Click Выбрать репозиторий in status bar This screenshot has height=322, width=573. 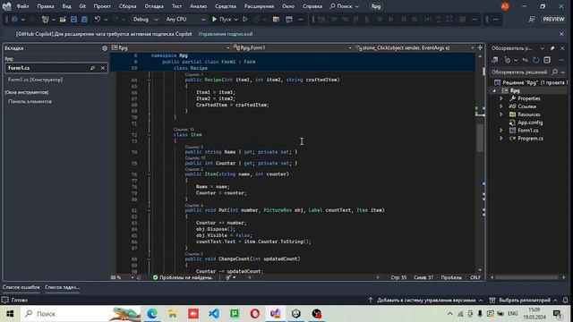pyautogui.click(x=523, y=301)
